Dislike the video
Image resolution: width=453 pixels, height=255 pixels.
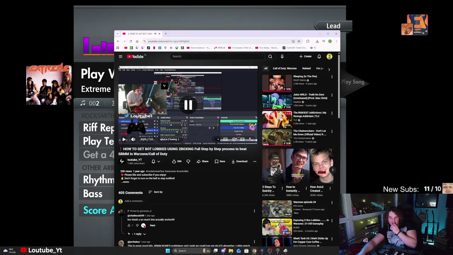(x=188, y=161)
